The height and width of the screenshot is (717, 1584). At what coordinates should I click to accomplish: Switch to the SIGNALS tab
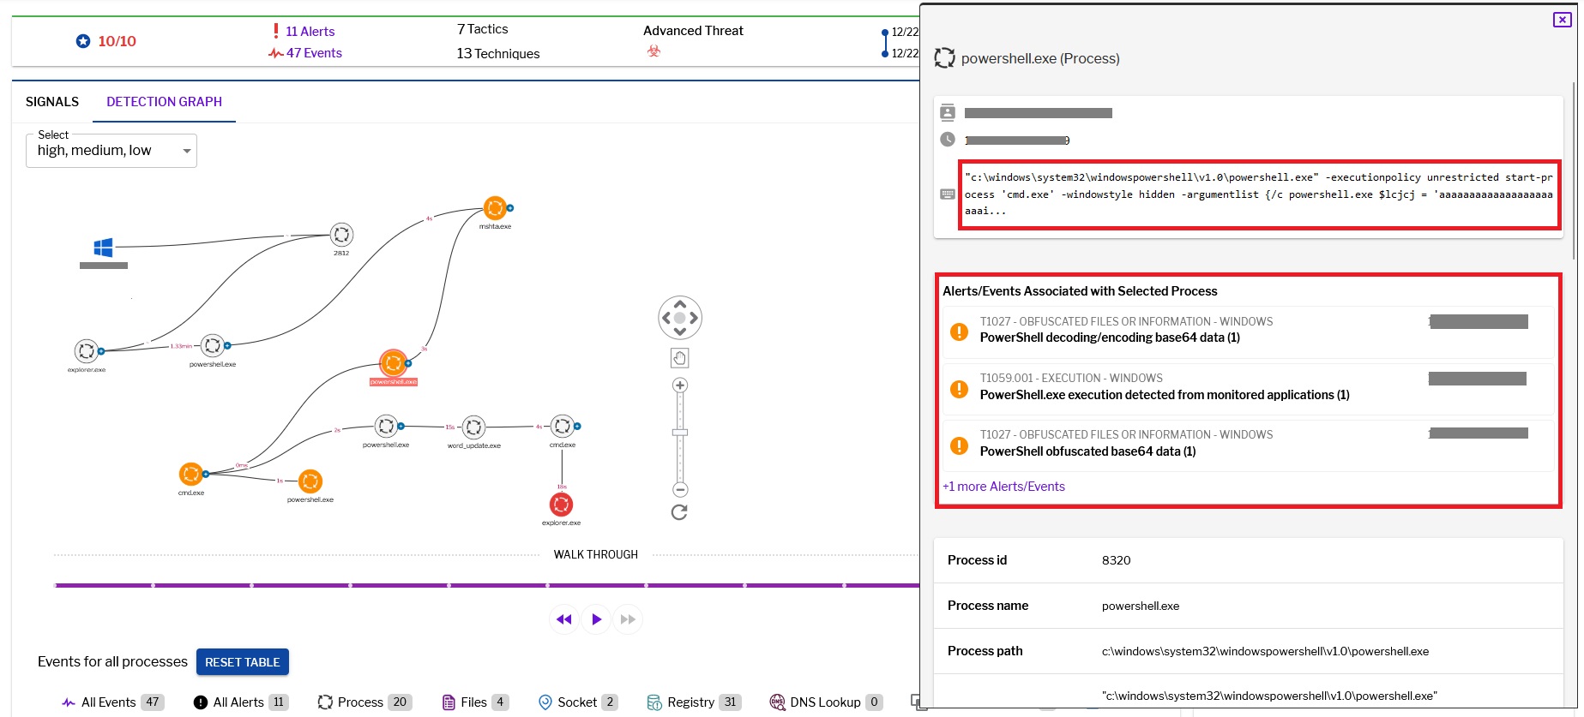point(52,102)
